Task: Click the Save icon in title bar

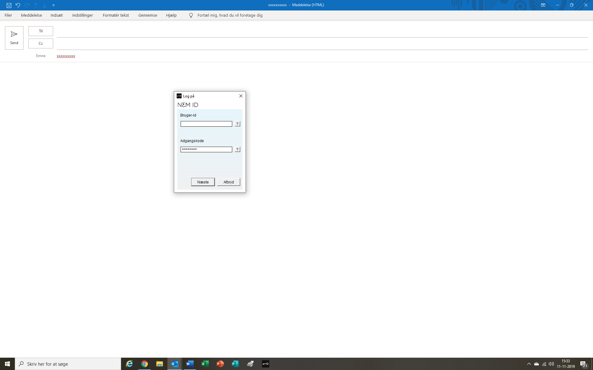Action: tap(9, 5)
